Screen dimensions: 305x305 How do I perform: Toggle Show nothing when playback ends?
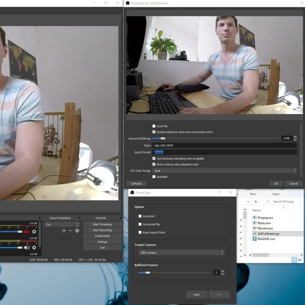pos(154,164)
